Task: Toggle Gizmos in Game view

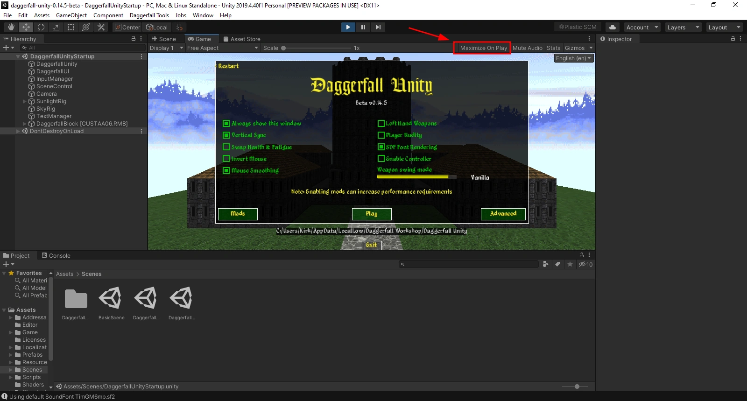Action: (x=575, y=48)
